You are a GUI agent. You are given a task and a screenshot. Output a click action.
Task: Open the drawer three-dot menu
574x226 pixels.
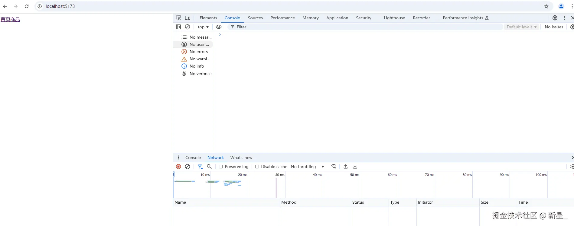point(178,158)
